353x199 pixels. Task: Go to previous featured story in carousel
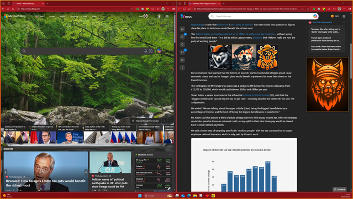6,172
